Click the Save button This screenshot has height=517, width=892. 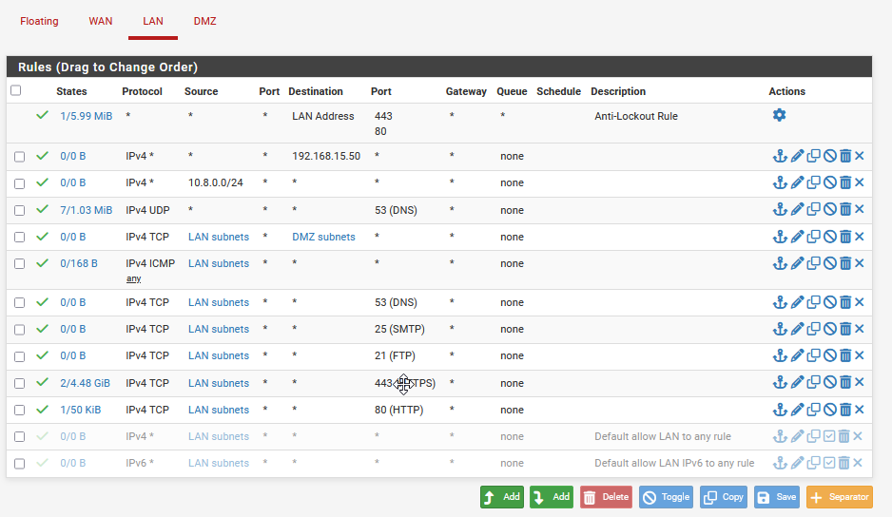(x=777, y=497)
